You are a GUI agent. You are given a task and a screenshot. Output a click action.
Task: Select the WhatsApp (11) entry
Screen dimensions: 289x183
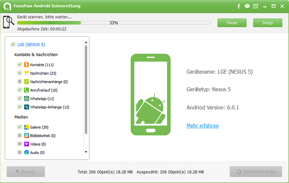(42, 99)
